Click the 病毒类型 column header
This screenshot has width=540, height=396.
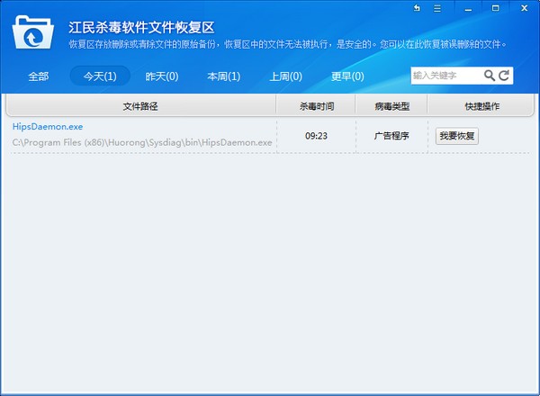click(391, 106)
